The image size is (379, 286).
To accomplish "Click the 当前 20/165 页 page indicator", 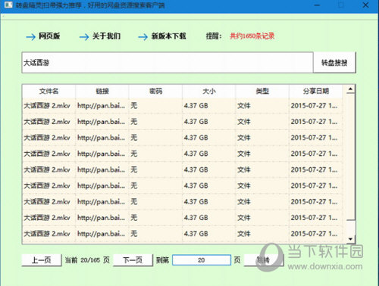I will coord(87,260).
